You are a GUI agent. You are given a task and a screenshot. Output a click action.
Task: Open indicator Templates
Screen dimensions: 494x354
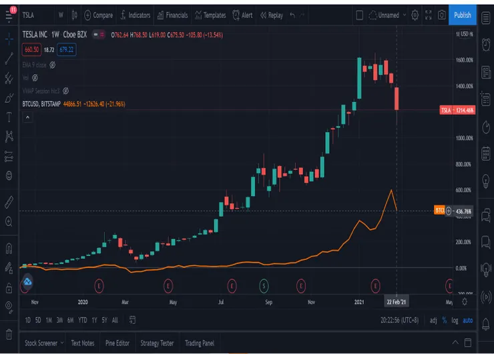210,15
